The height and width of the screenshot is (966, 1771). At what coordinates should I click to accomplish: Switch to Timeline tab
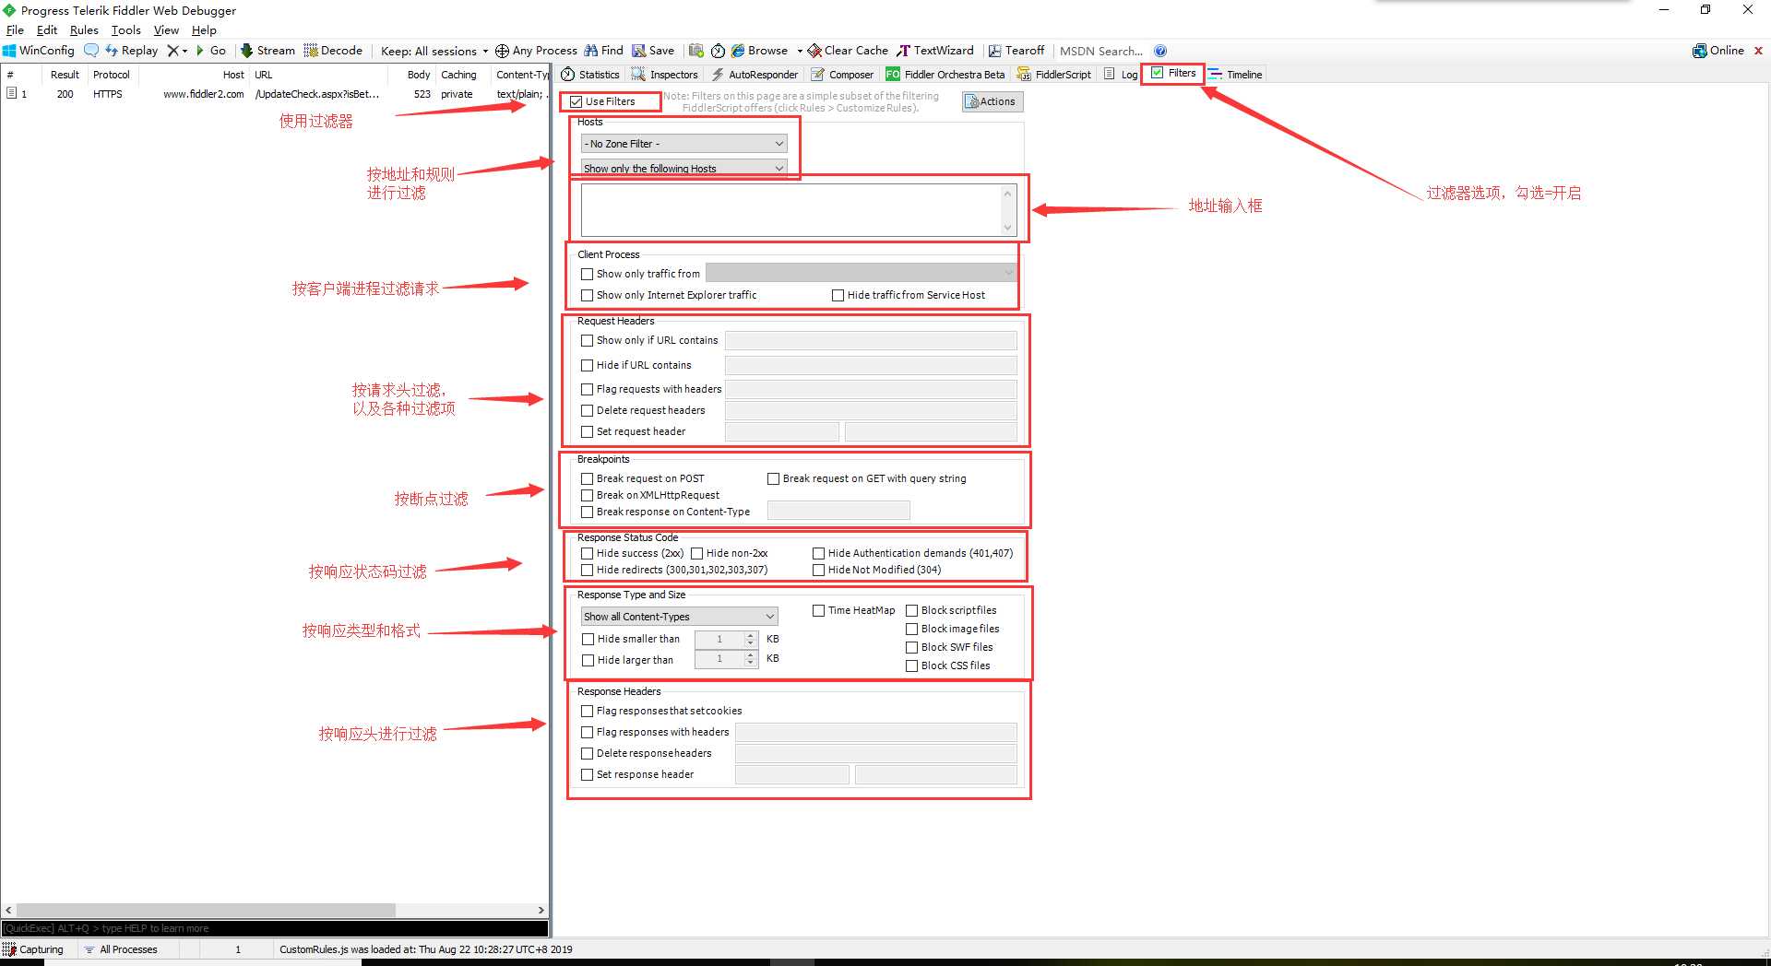(1236, 75)
